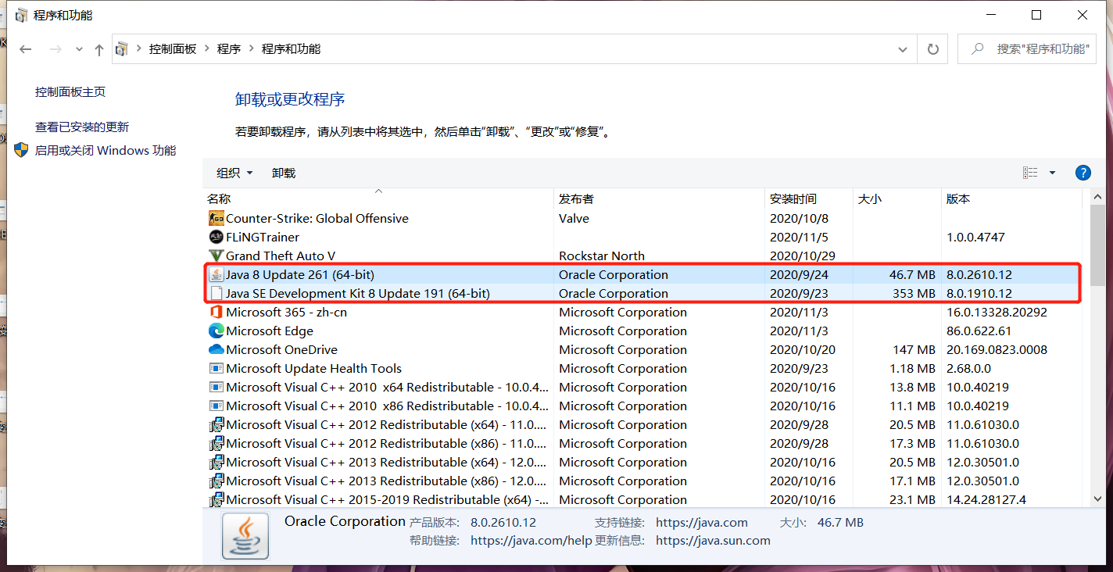Open the recent locations dropdown arrow
This screenshot has width=1113, height=572.
(x=79, y=49)
